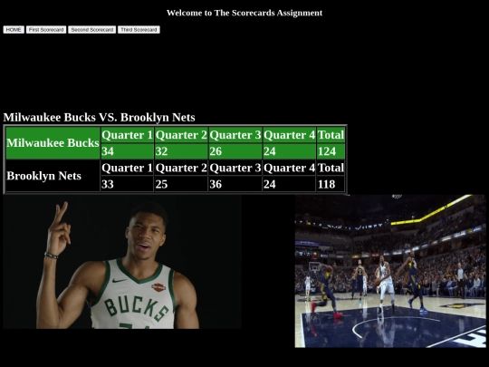The width and height of the screenshot is (489, 367).
Task: Open the First Scorecard page
Action: tap(46, 30)
